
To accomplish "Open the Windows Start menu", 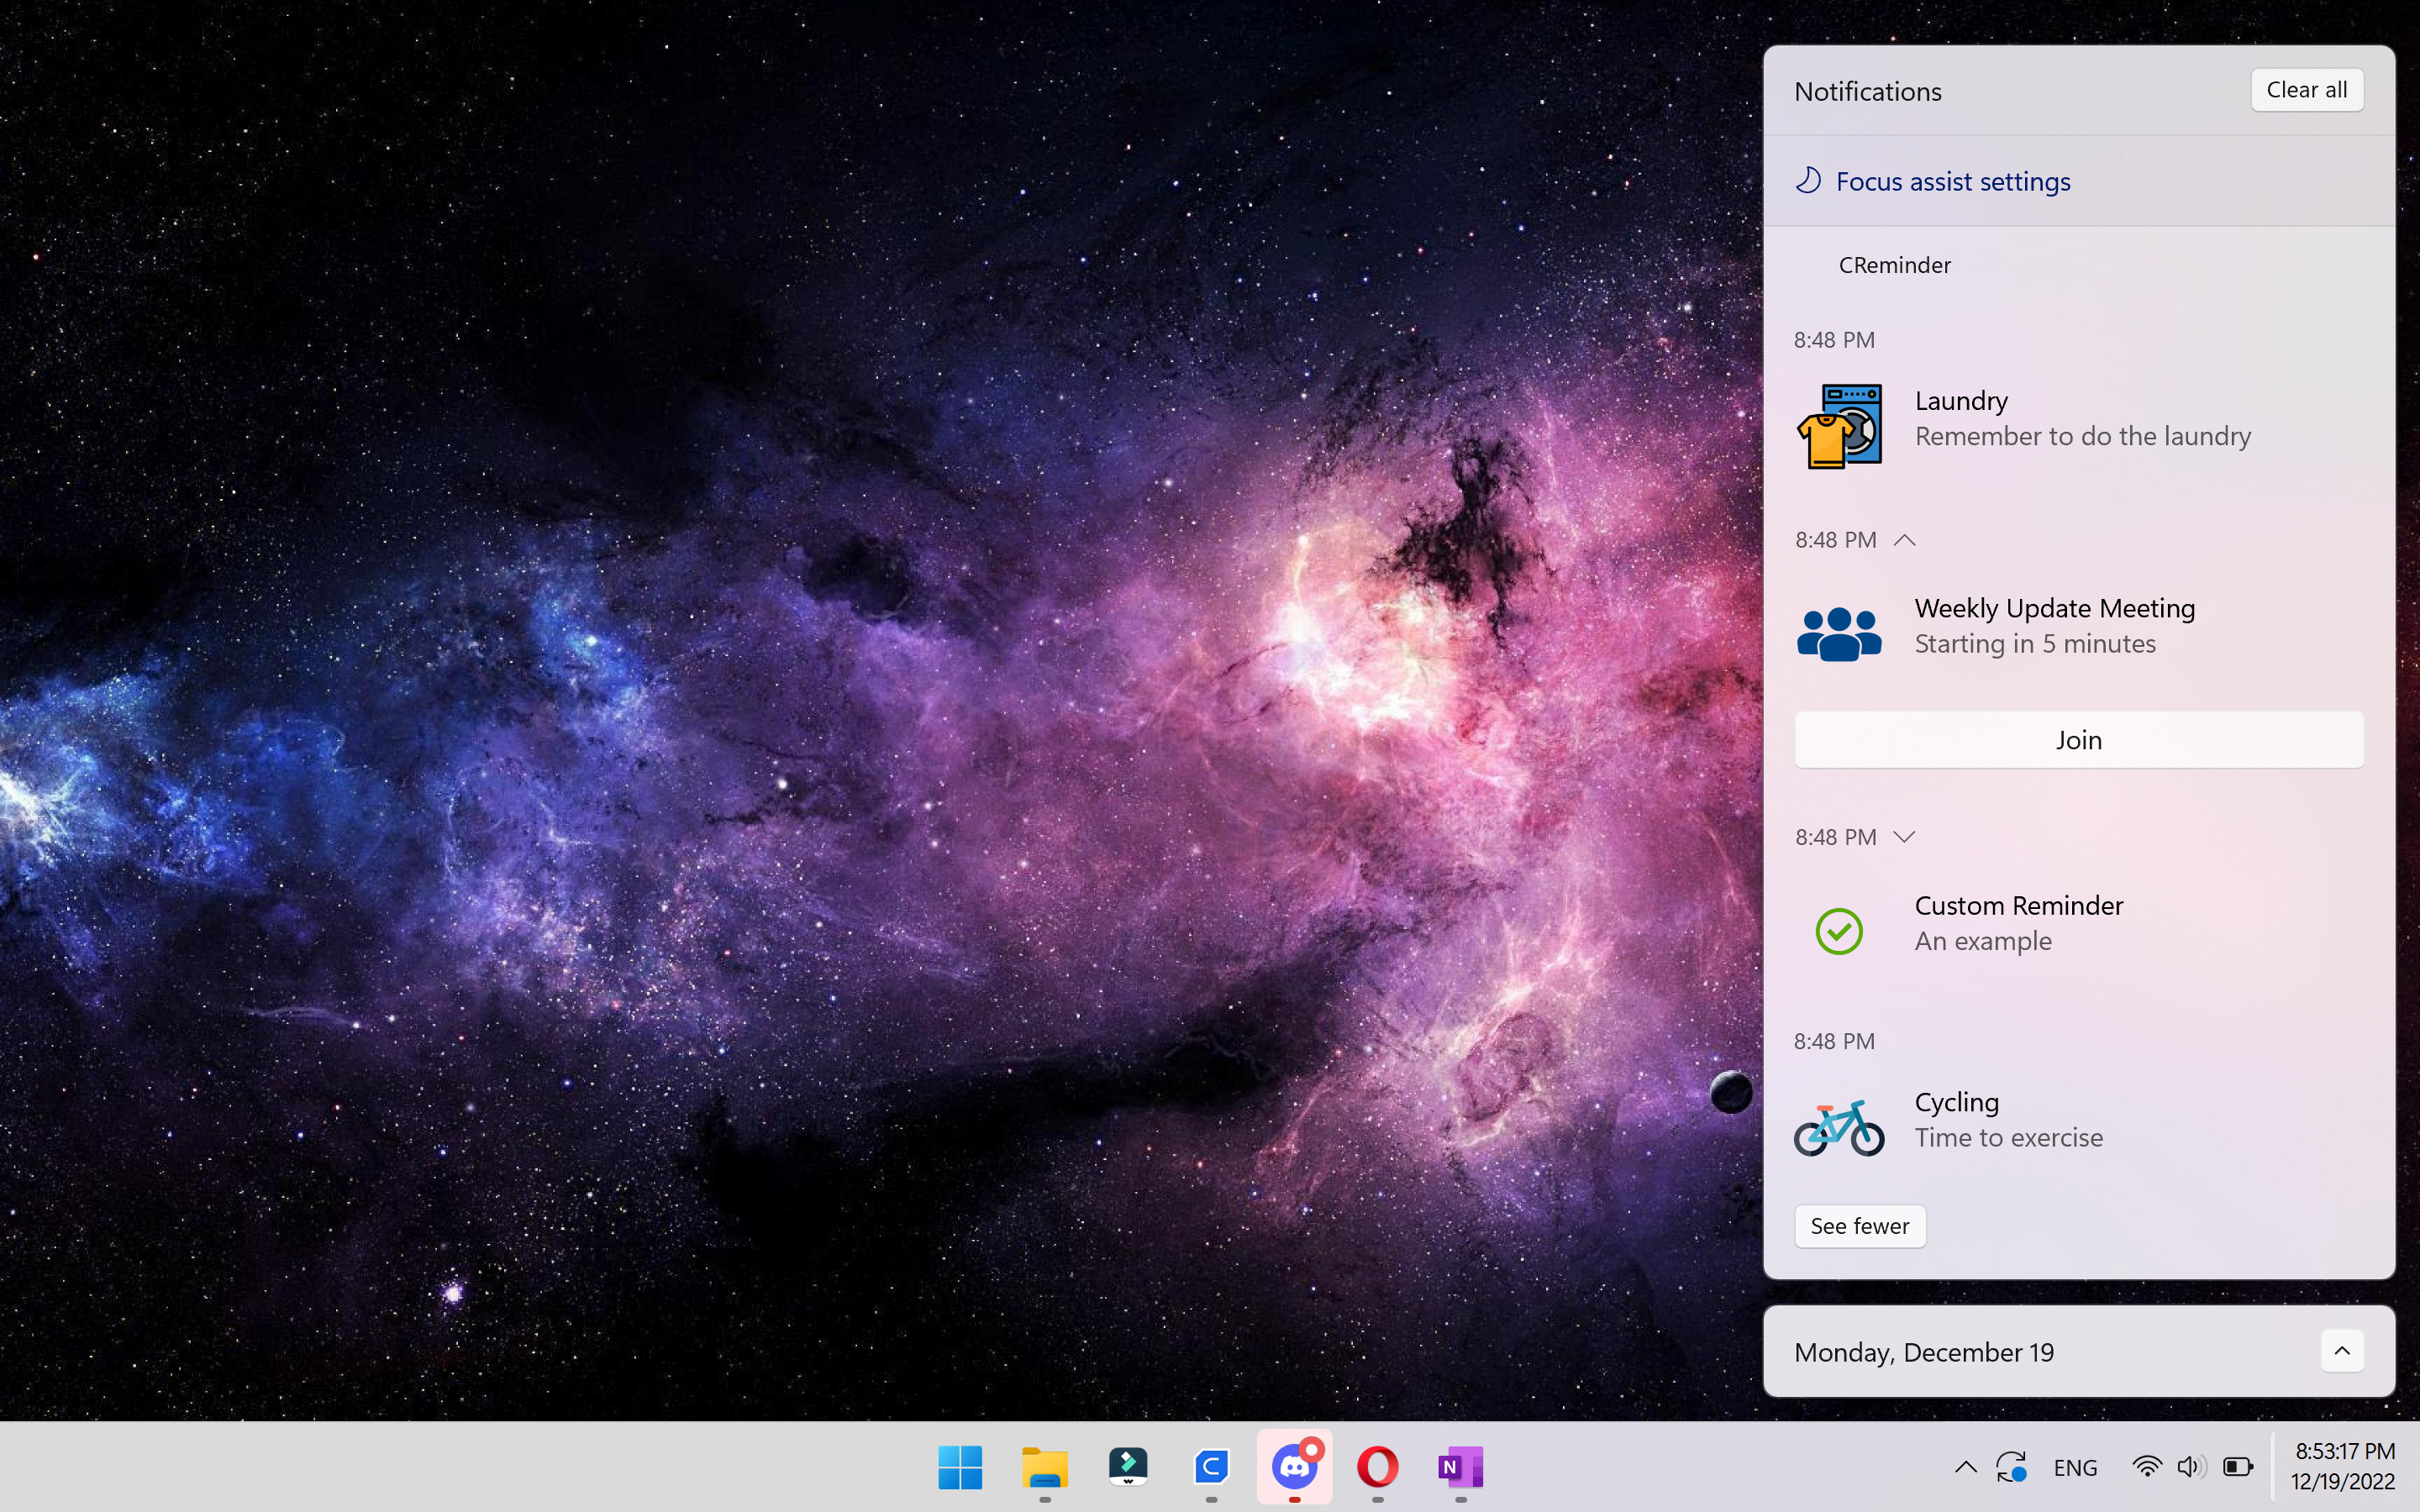I will [x=960, y=1467].
